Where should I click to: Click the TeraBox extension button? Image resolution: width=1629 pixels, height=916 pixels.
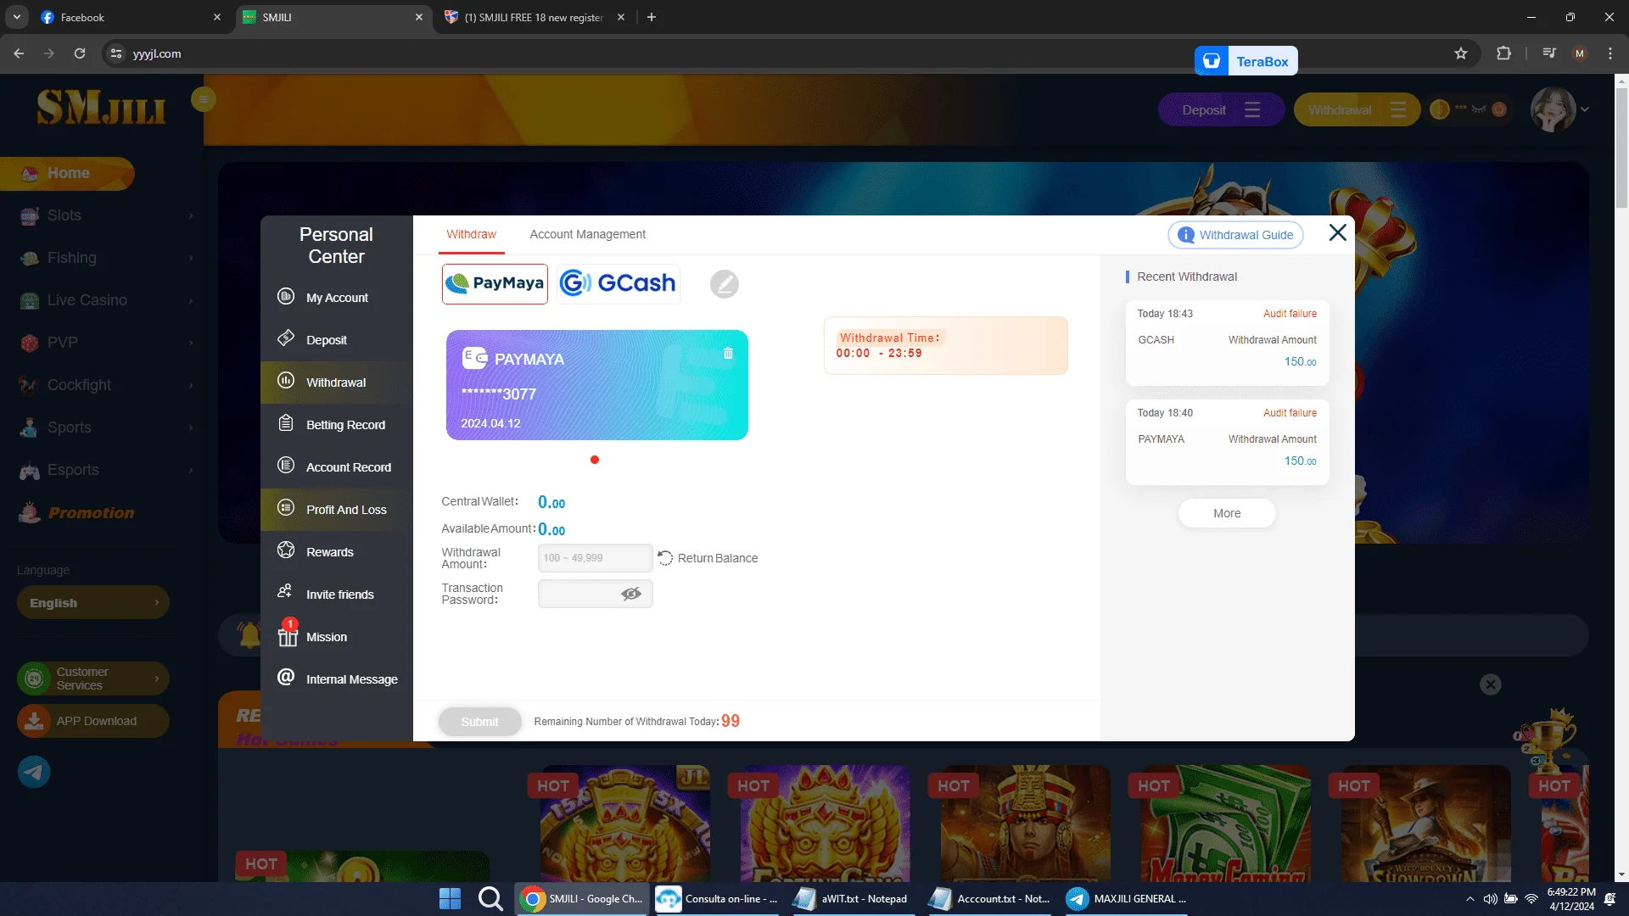click(1246, 61)
